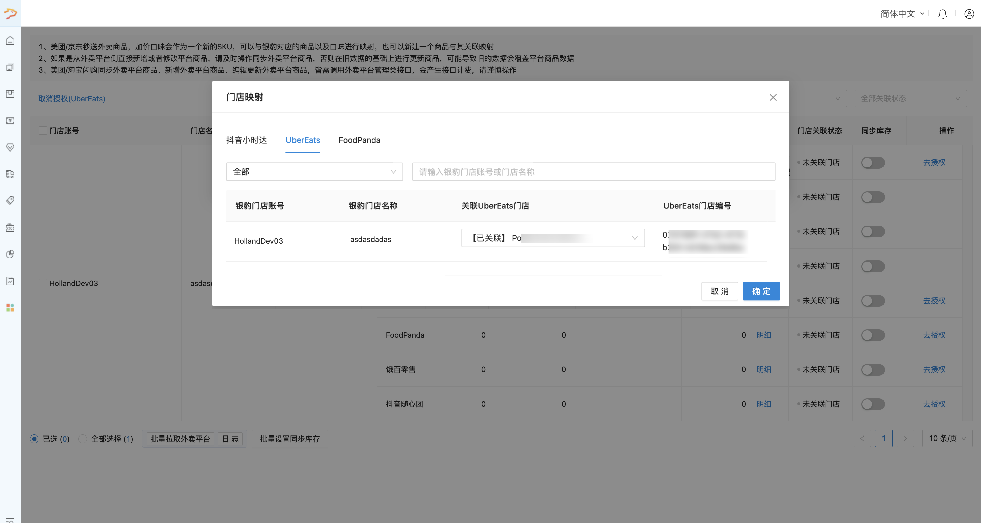Click the 取消 button
981x523 pixels.
click(x=719, y=291)
